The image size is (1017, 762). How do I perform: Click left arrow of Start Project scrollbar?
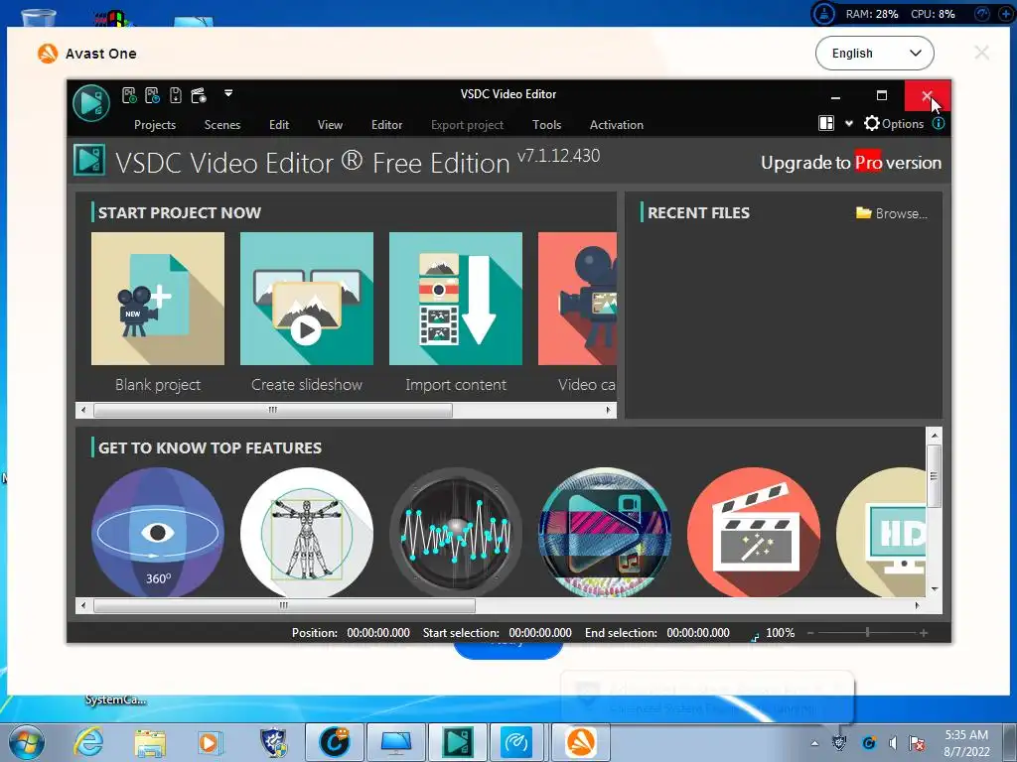point(83,410)
